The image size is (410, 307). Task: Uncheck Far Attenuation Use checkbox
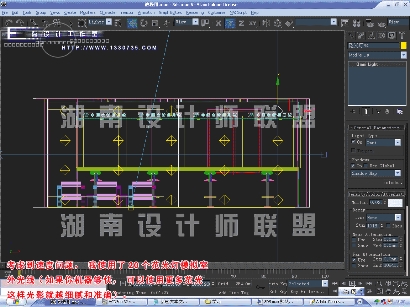354,259
